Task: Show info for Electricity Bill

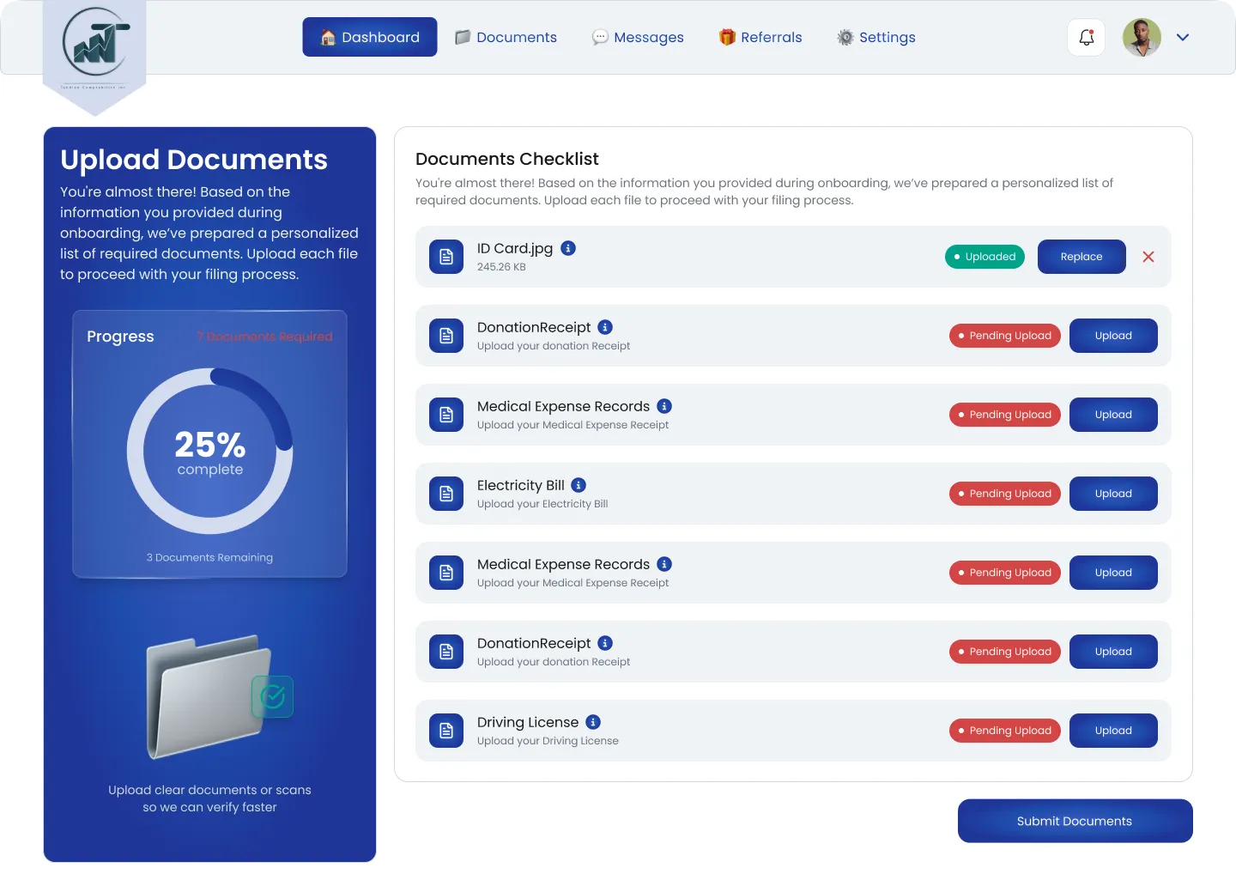Action: pyautogui.click(x=579, y=485)
